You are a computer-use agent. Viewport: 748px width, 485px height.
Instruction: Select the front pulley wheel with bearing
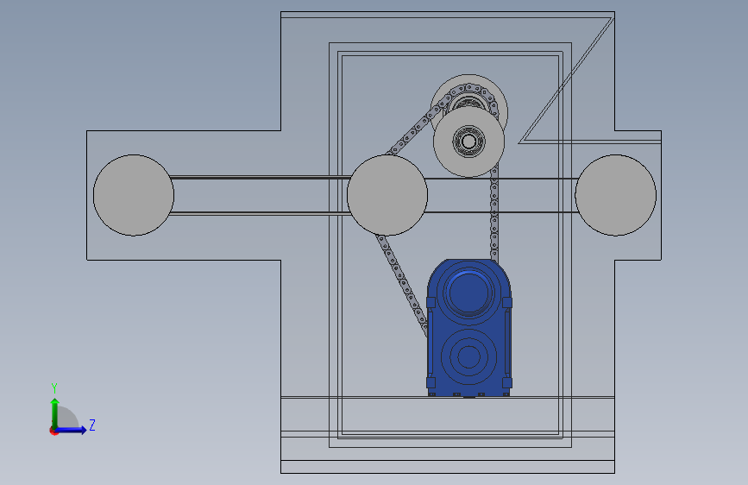(468, 142)
